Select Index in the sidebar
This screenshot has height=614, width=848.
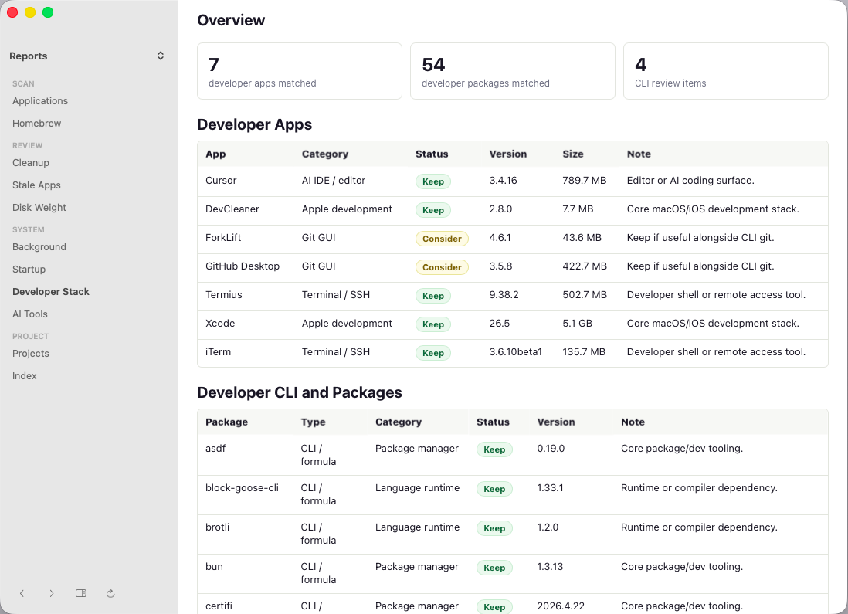25,376
